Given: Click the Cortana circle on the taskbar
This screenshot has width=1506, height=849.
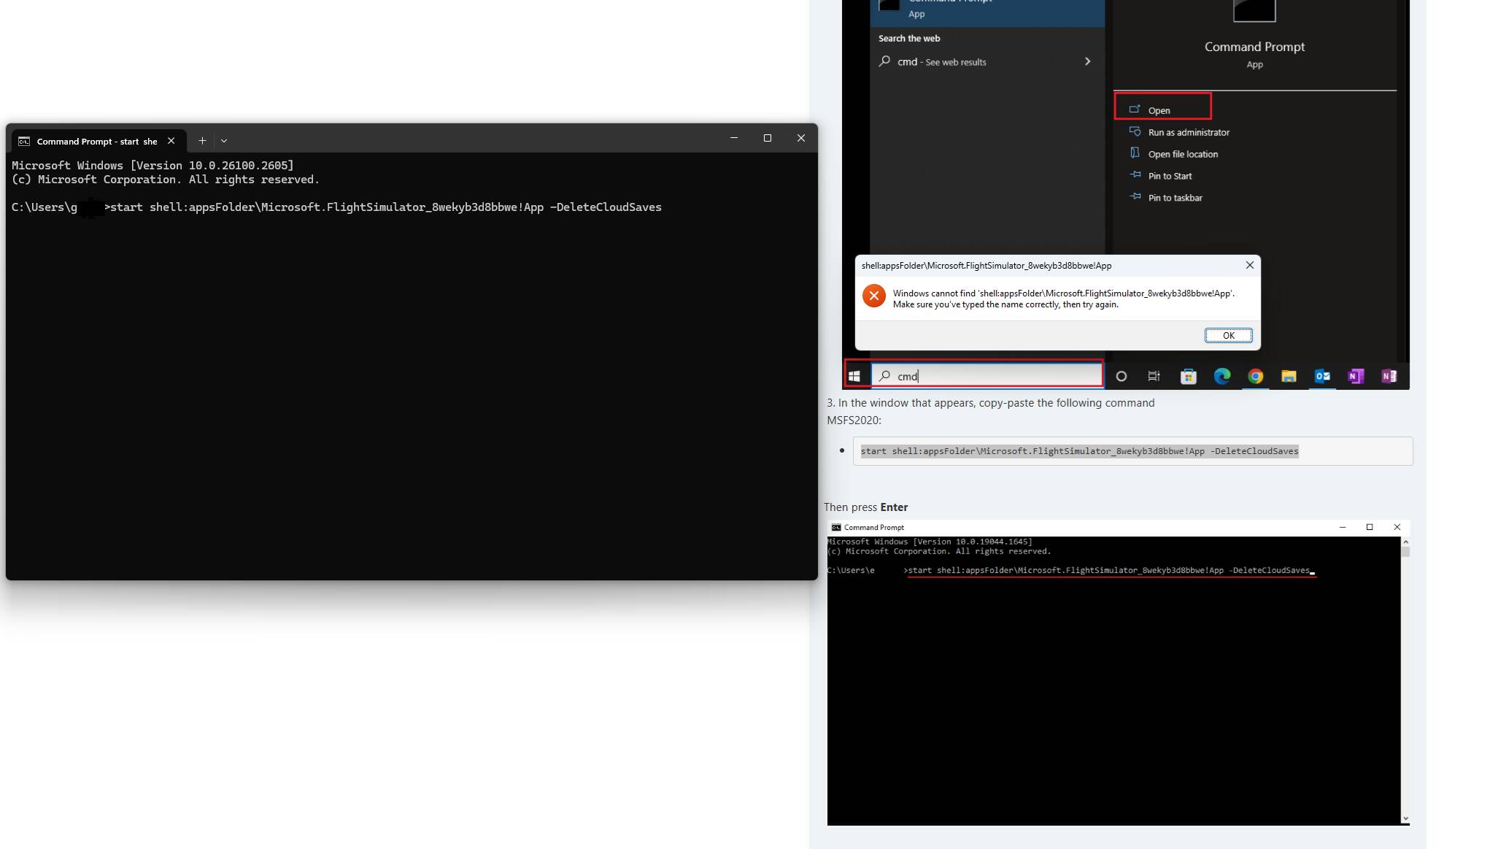Looking at the screenshot, I should point(1121,376).
